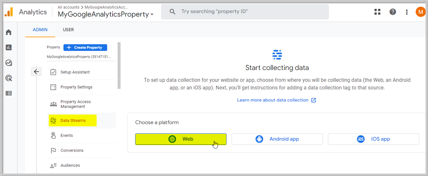428x176 pixels.
Task: Click the back arrow collapse button
Action: pyautogui.click(x=37, y=72)
